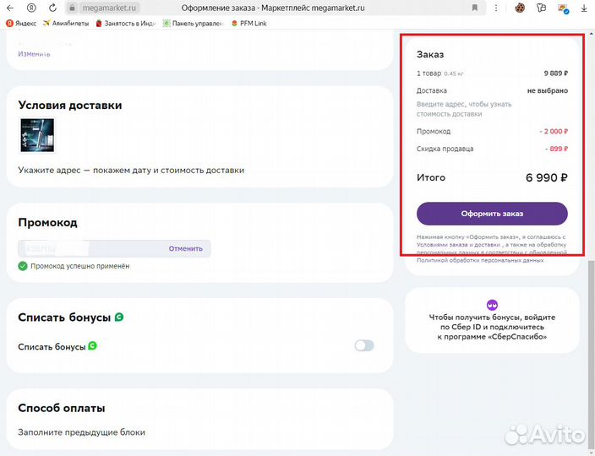Click the Способ оплаты heading
The height and width of the screenshot is (456, 595).
(x=62, y=408)
